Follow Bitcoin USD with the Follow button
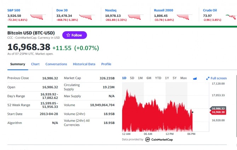 click(x=75, y=35)
